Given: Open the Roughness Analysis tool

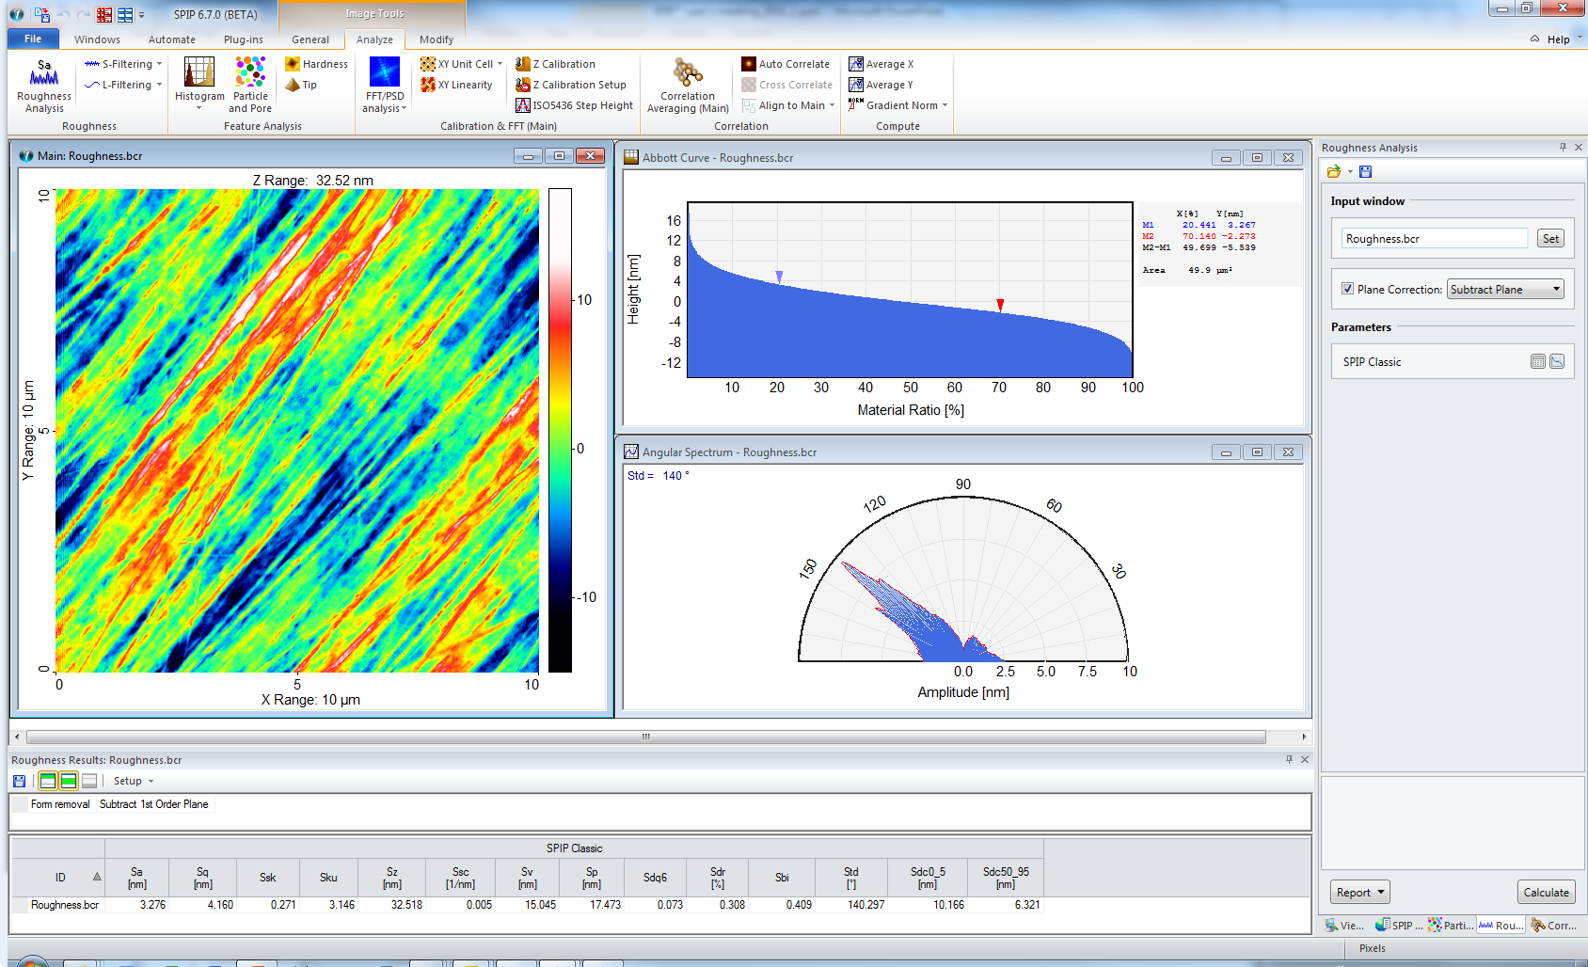Looking at the screenshot, I should pyautogui.click(x=44, y=86).
